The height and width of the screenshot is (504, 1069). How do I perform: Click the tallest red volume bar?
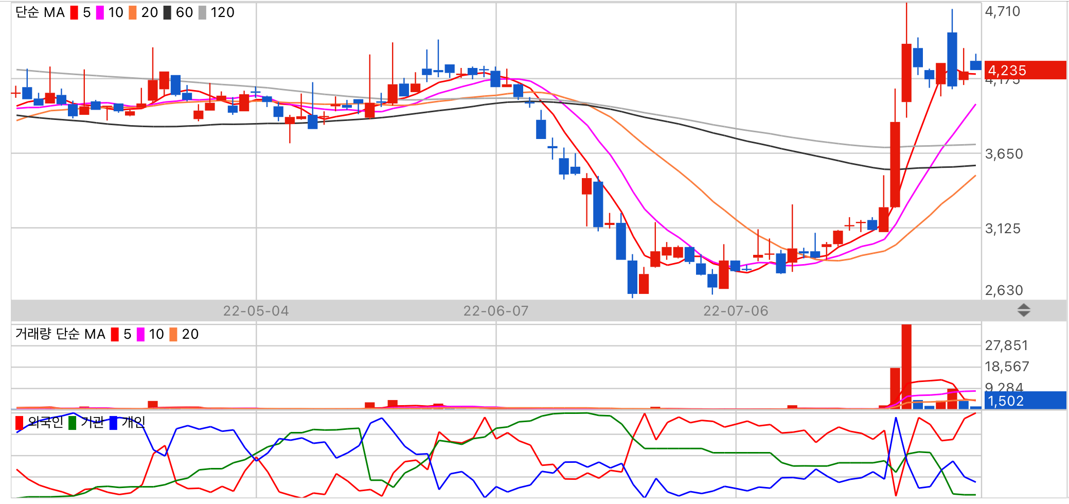[906, 367]
